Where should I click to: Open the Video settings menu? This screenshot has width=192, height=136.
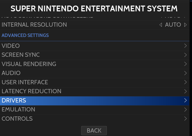11,46
